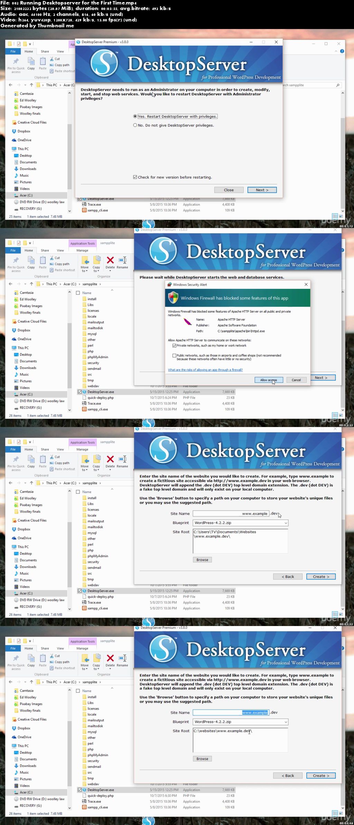Click ribbon Copy icon in the 00:01:13 frame
Screen dimensions: 354x825
31,61
